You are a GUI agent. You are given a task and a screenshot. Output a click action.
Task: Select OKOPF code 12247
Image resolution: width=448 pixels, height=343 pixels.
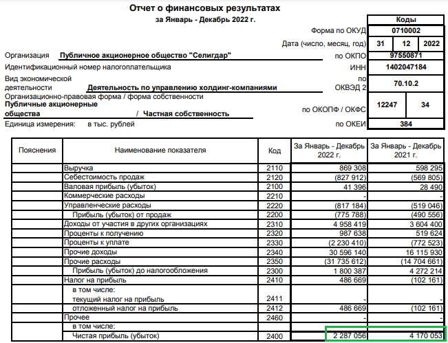[x=387, y=104]
